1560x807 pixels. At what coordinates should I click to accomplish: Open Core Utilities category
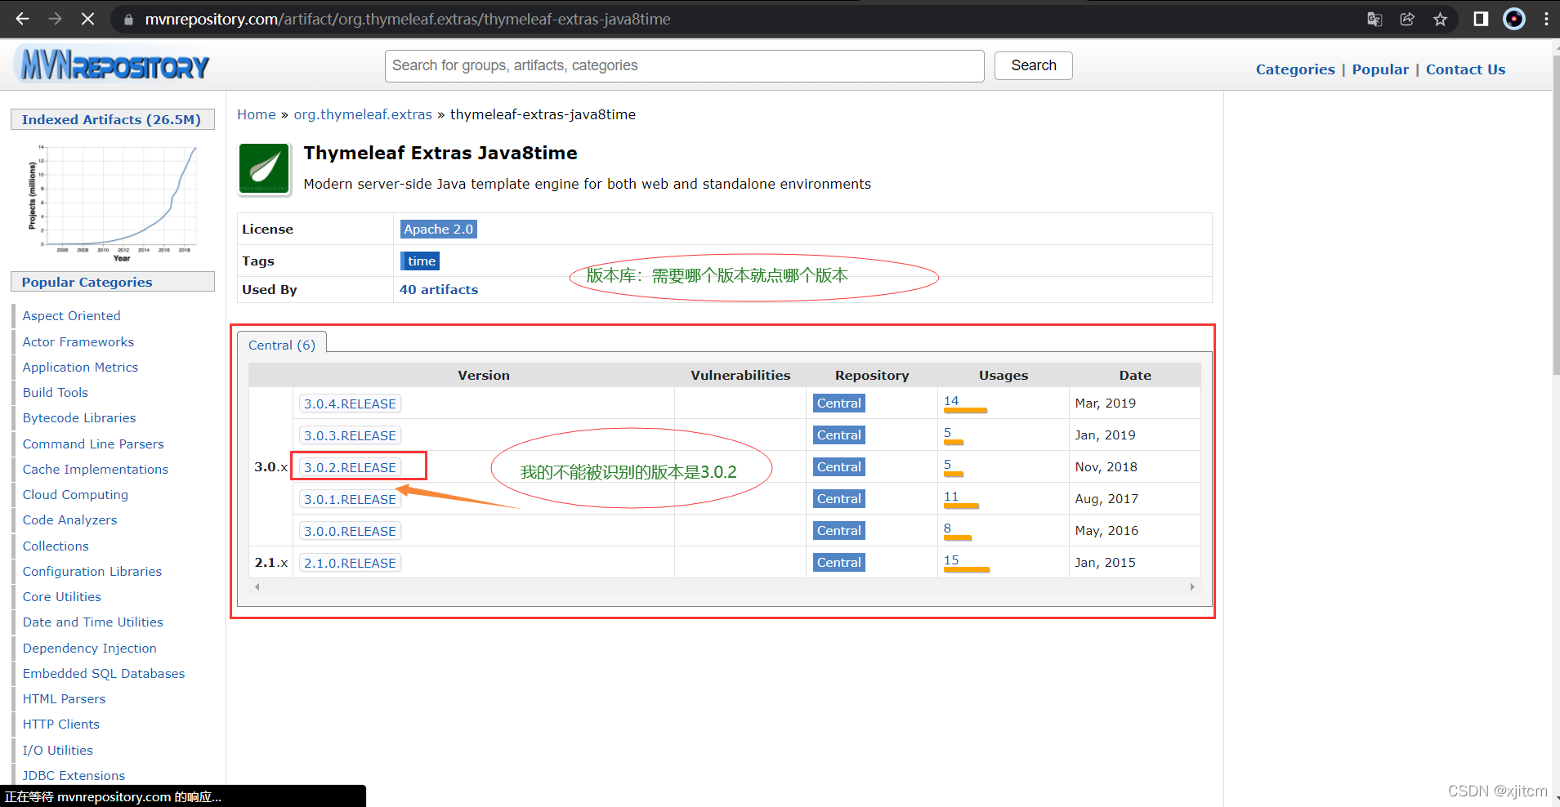[61, 596]
